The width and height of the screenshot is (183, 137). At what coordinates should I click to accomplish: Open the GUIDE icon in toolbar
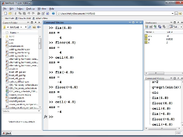tap(43, 13)
